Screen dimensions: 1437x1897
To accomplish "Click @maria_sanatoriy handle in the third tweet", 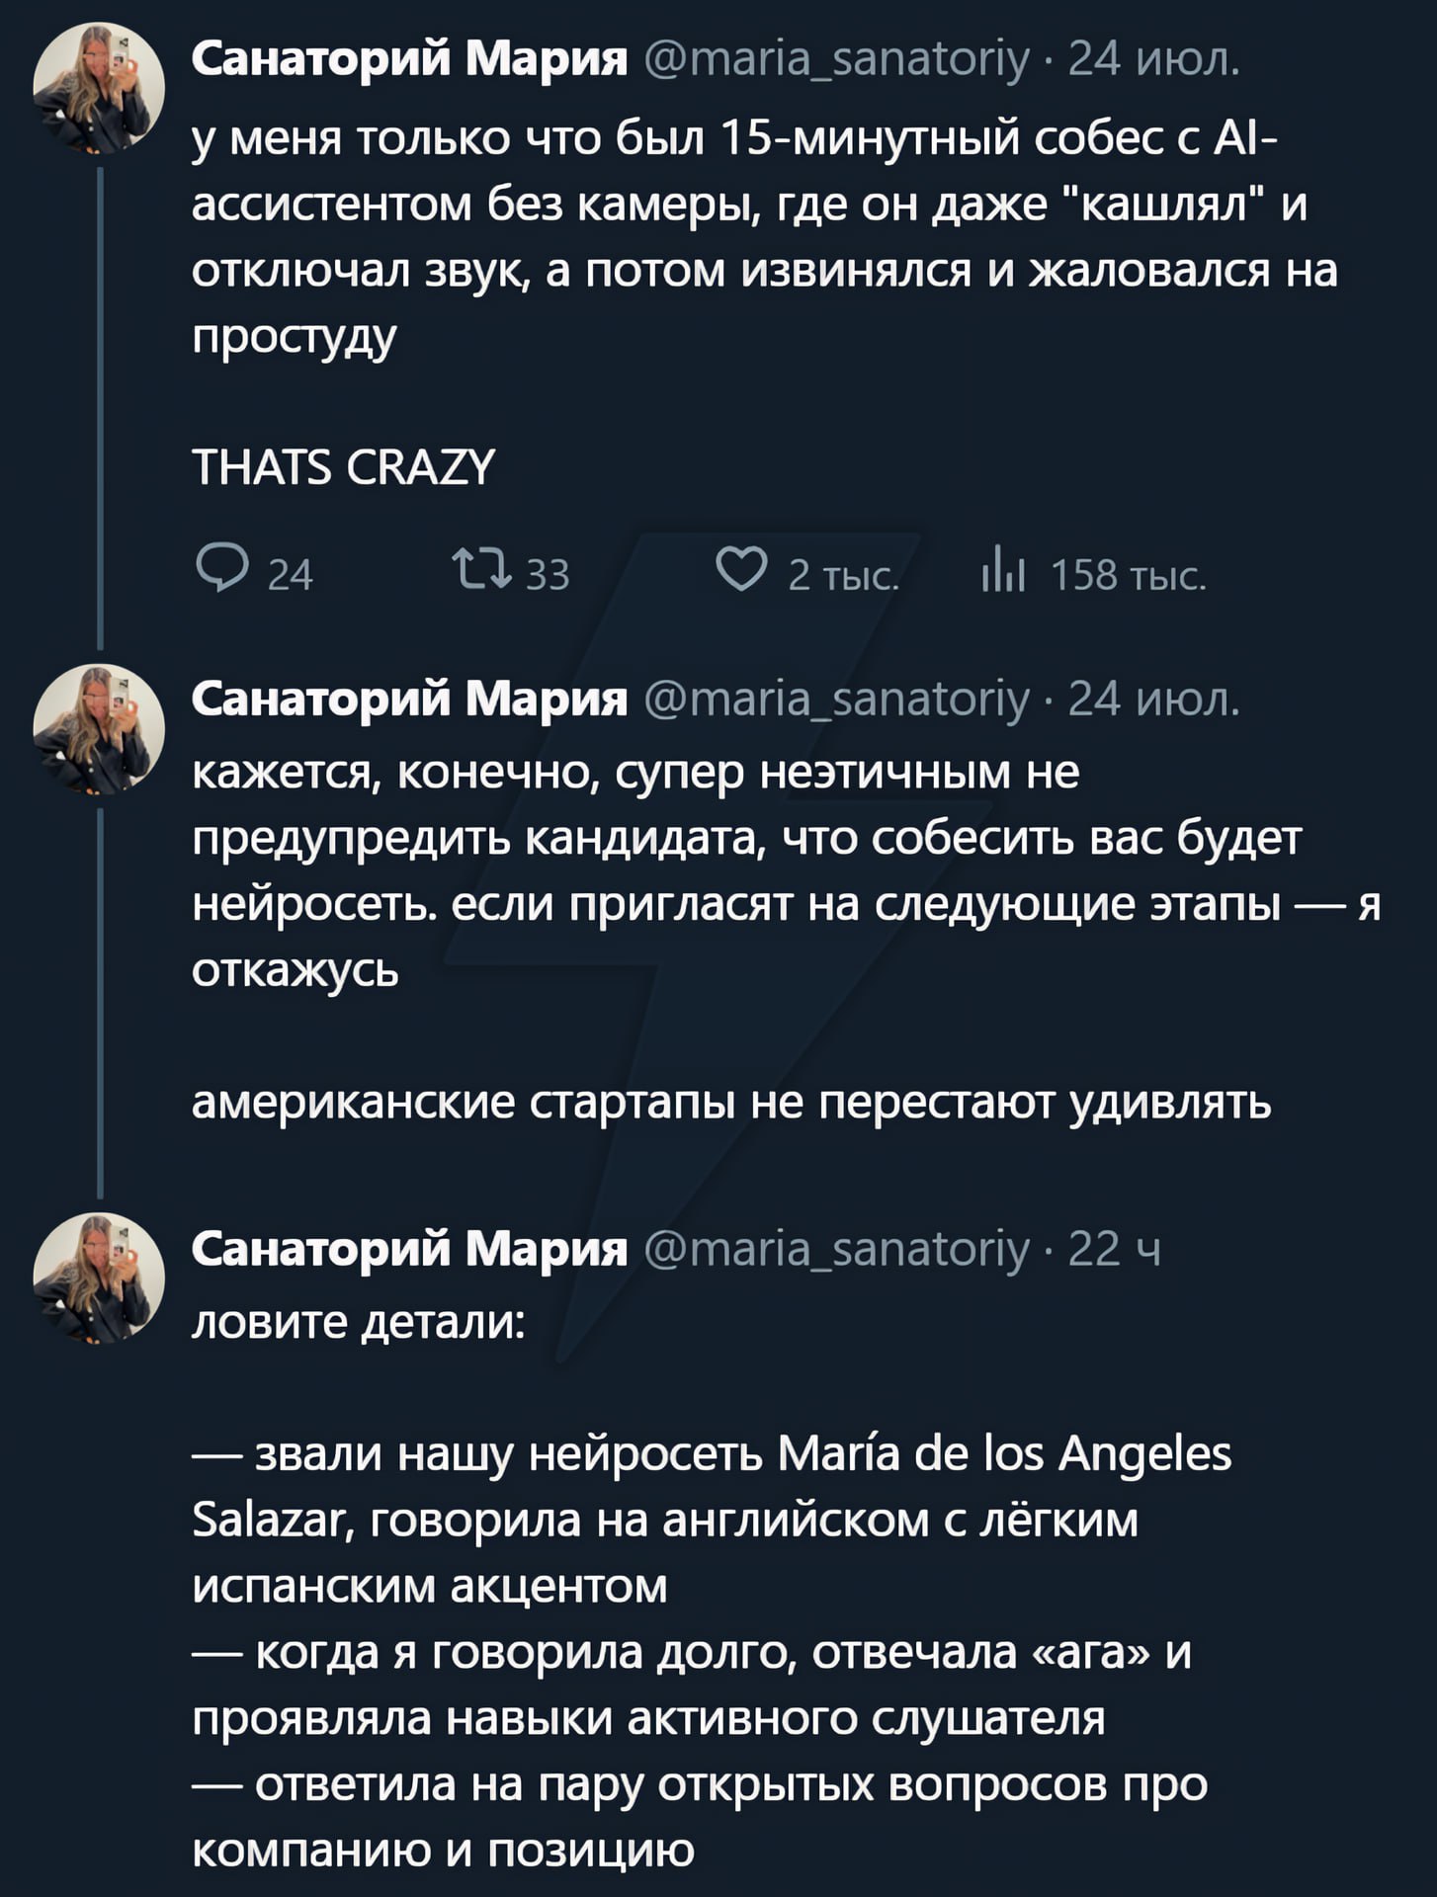I will 837,1250.
